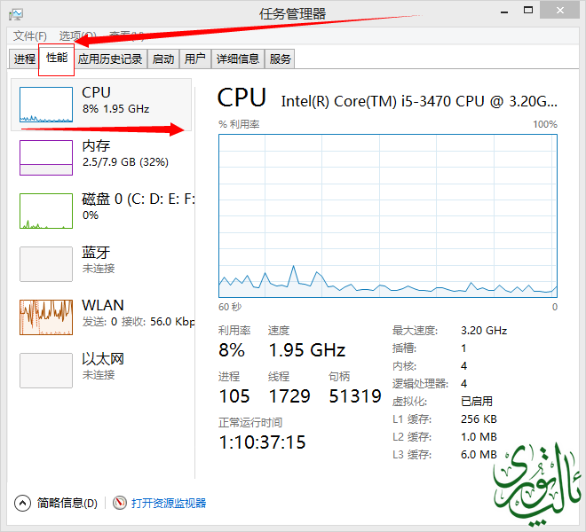Click the 256 KB L1 缓存 value
586x532 pixels.
tap(479, 419)
